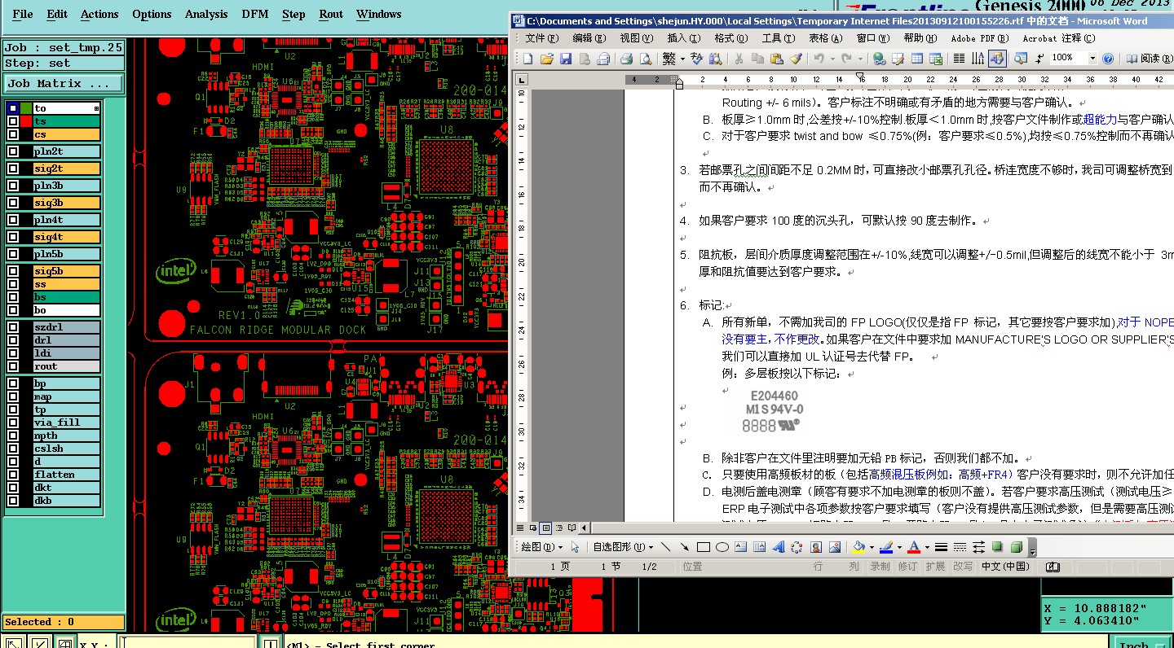Click the Drawing toolbar toggle icon

point(996,59)
